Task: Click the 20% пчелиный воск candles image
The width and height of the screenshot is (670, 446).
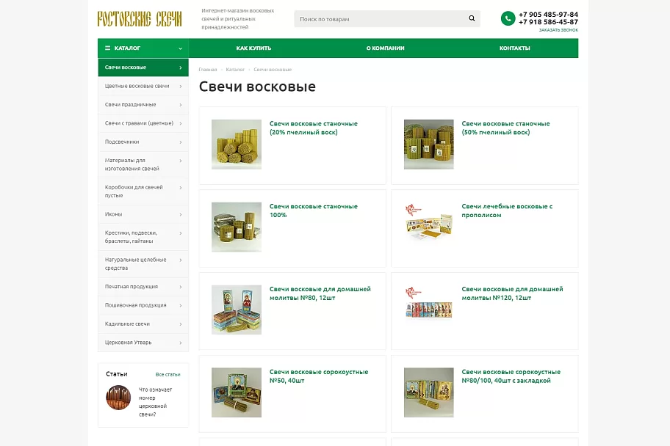Action: point(237,145)
